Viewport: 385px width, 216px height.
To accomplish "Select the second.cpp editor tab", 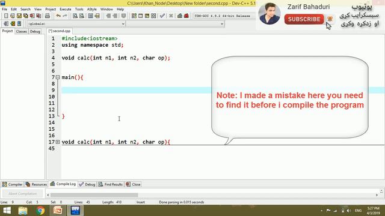I will tap(60, 31).
